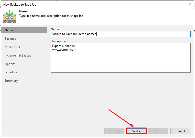Click the greyed-out Previous button
The width and height of the screenshot is (195, 138).
(x=114, y=131)
